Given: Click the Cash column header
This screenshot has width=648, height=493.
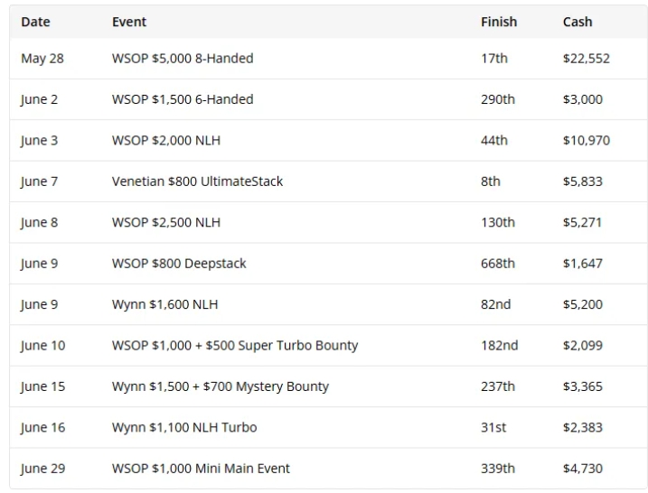Looking at the screenshot, I should [x=578, y=22].
